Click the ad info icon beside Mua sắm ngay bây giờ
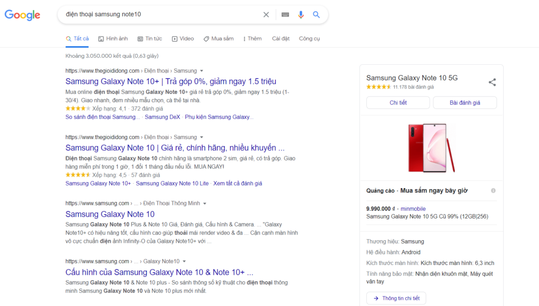The image size is (539, 306). click(493, 191)
